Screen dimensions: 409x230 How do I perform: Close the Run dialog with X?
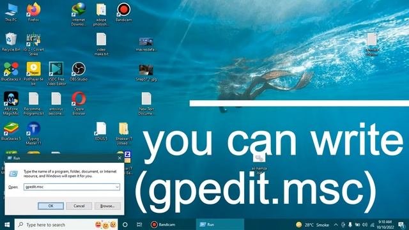[120, 158]
